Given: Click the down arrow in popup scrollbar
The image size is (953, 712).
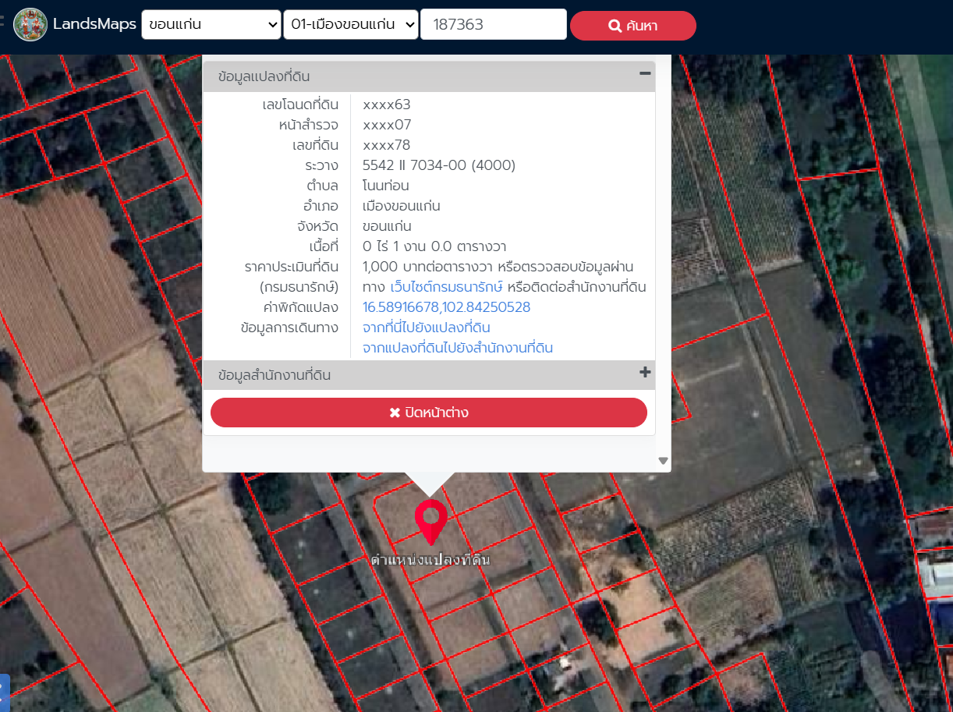Looking at the screenshot, I should point(663,461).
